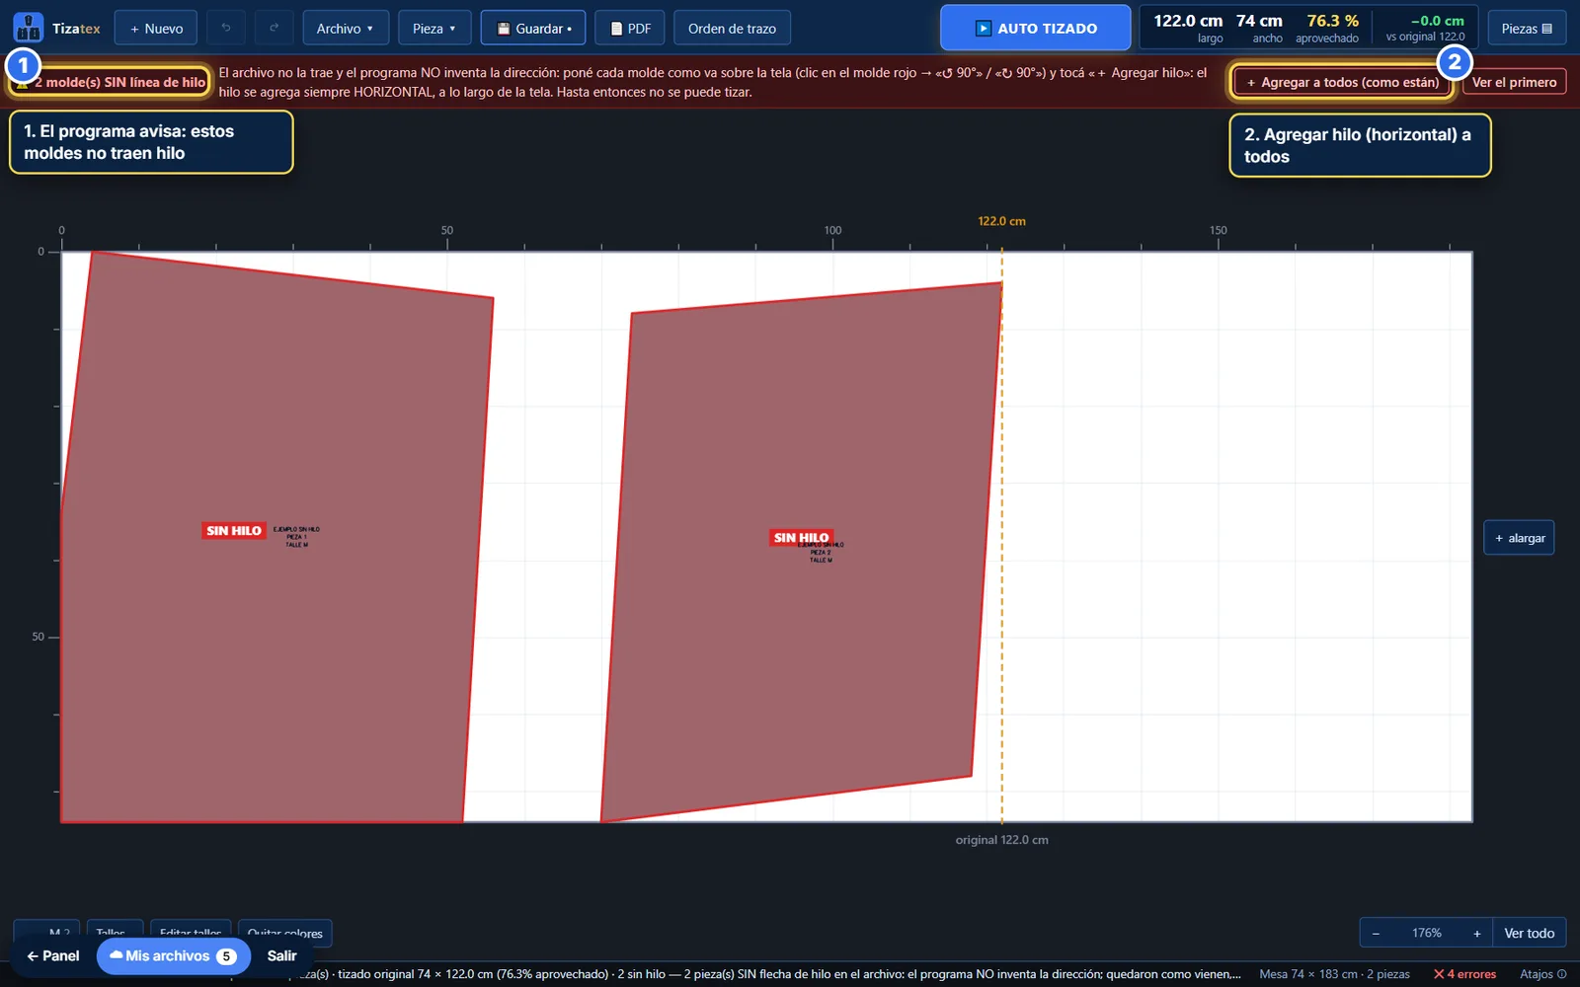Click the Mesa 74 × 183 cm status
This screenshot has width=1580, height=987.
coord(1334,974)
